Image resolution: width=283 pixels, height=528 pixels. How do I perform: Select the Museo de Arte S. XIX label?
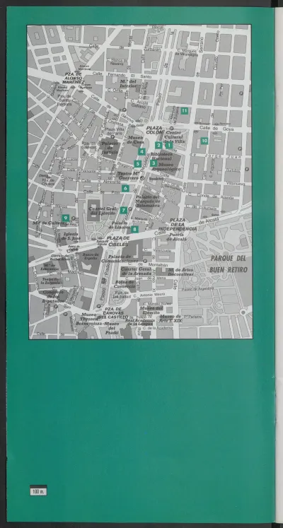171,319
